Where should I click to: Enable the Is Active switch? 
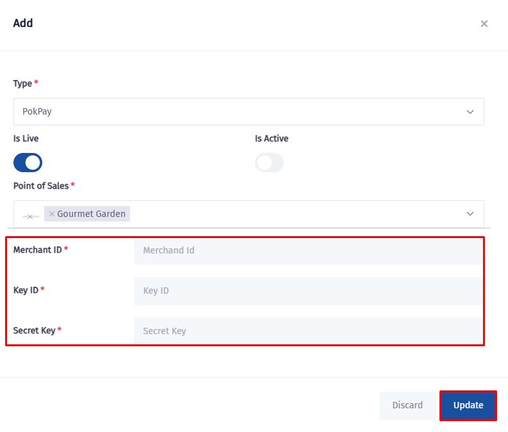pos(269,163)
